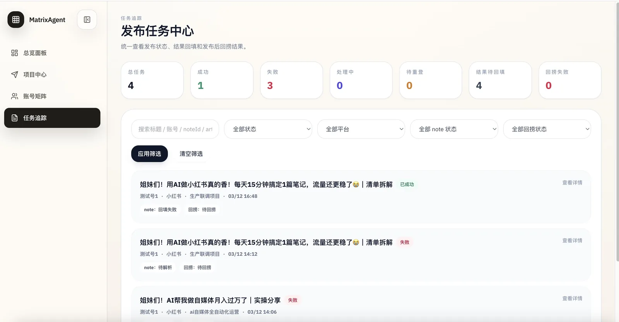Click the note：待解析 tag

coord(158,267)
